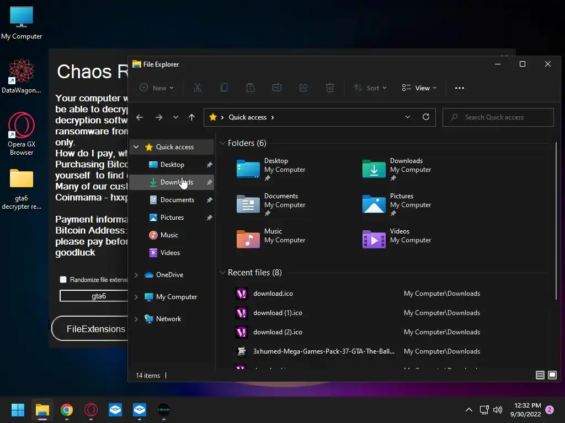This screenshot has height=423, width=565.
Task: Open the Documents folder tile
Action: [271, 204]
